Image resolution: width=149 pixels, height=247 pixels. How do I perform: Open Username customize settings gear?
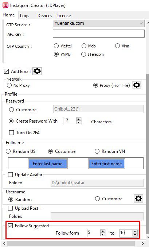(x=138, y=198)
